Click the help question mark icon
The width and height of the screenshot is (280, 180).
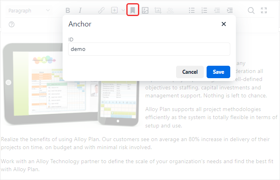coord(12,24)
